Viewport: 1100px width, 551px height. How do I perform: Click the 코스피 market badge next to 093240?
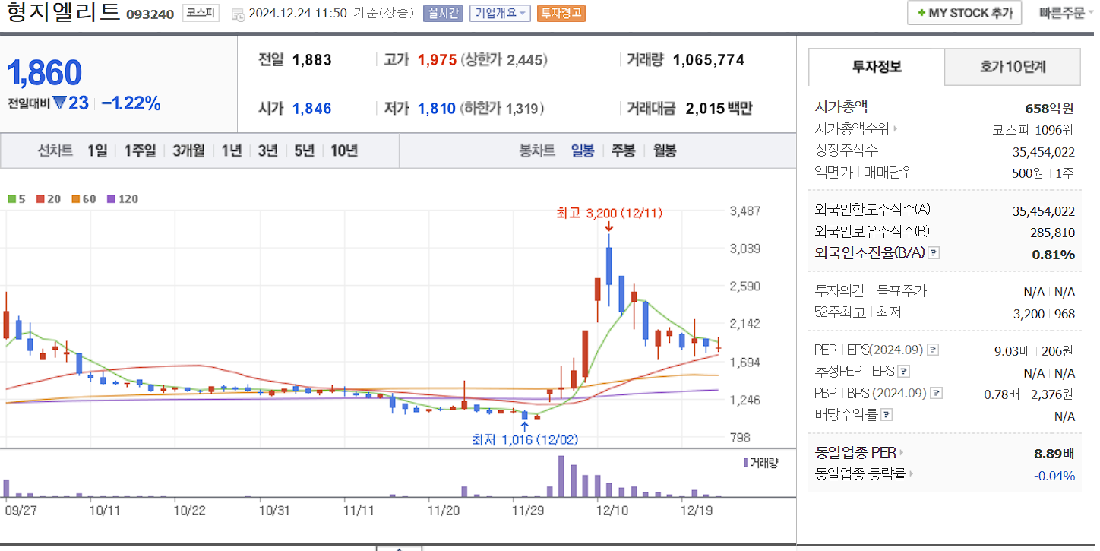pos(201,13)
